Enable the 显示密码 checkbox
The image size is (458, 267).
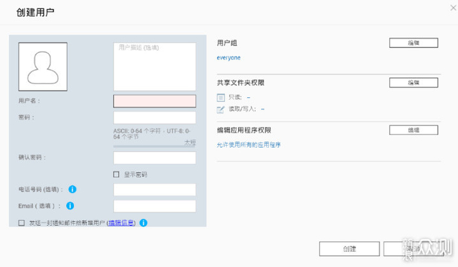click(x=116, y=174)
